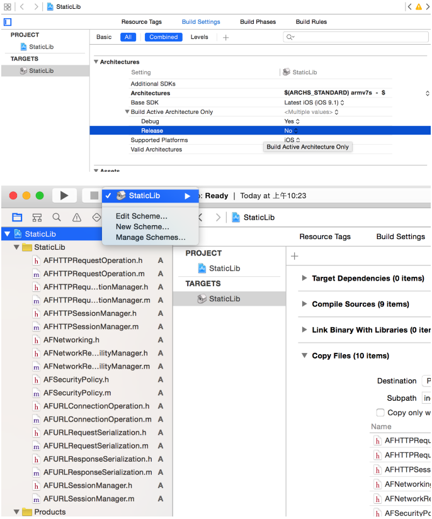The height and width of the screenshot is (519, 432).
Task: Select the All settings filter toggle
Action: (128, 37)
